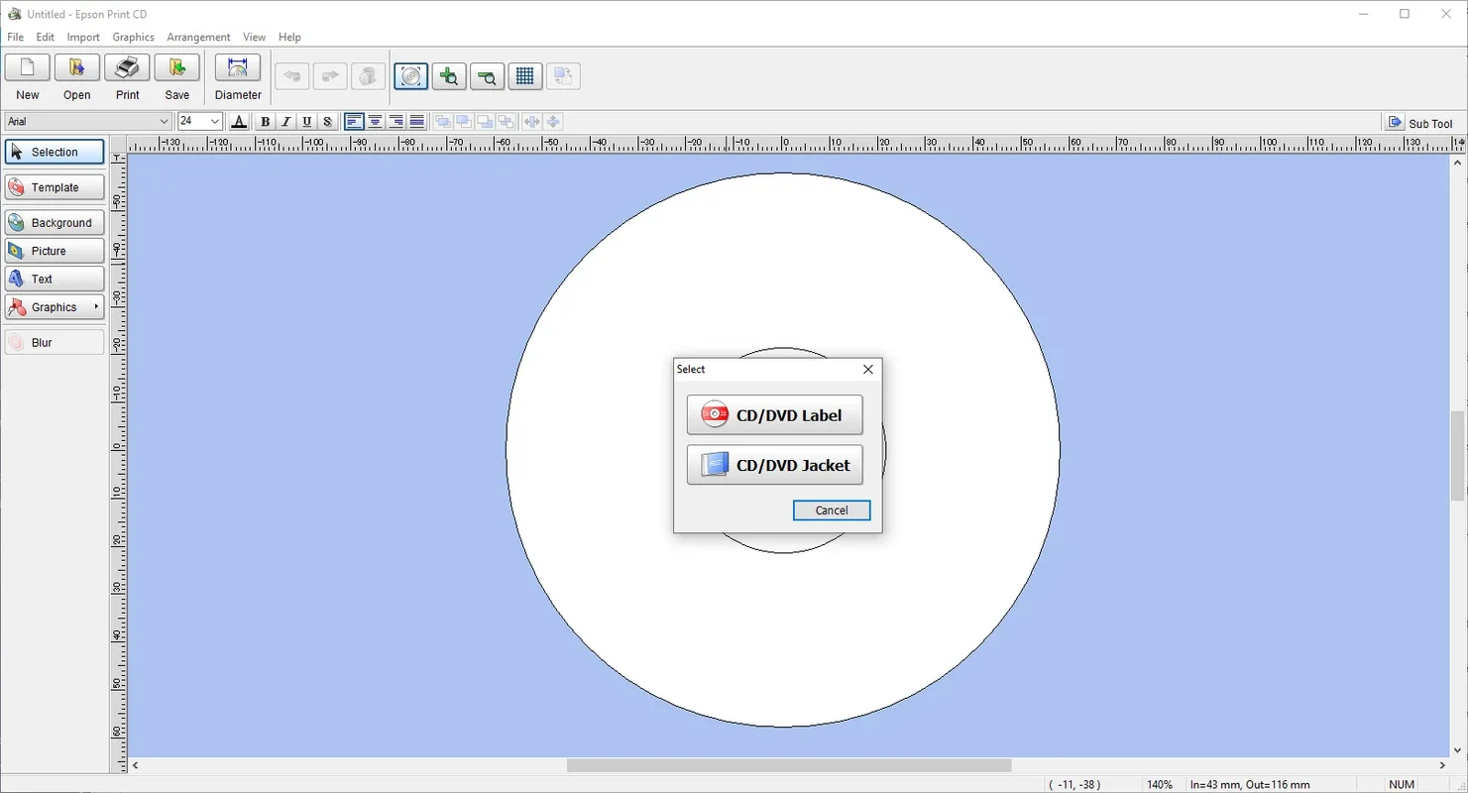Open the Import menu

(83, 37)
